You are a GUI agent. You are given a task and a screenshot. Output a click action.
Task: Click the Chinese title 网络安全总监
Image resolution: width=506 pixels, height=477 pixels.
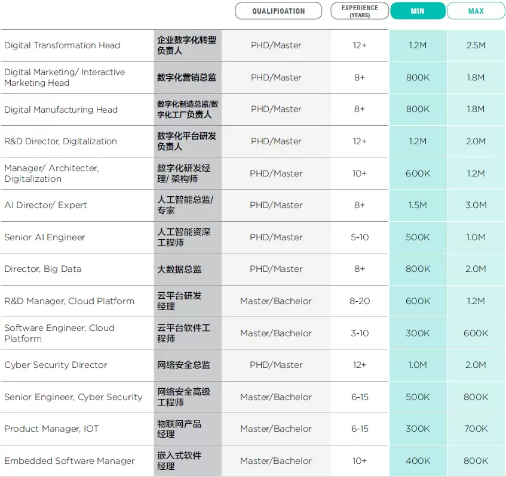pos(183,365)
